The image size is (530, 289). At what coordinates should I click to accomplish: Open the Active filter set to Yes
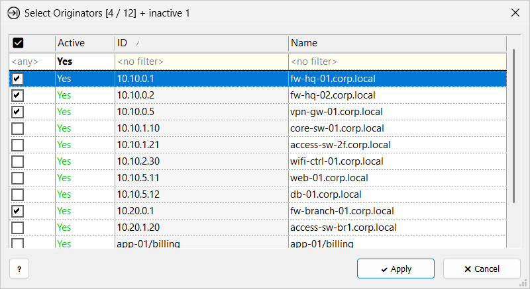click(x=85, y=62)
